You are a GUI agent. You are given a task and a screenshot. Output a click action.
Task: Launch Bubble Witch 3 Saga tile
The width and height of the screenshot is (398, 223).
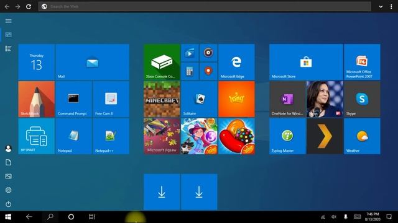[199, 136]
